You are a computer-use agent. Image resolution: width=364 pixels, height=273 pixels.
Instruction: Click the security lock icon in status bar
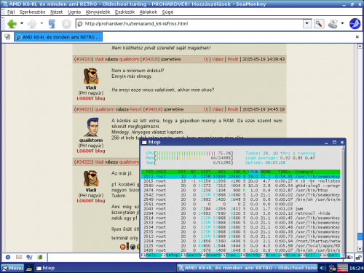pyautogui.click(x=358, y=257)
